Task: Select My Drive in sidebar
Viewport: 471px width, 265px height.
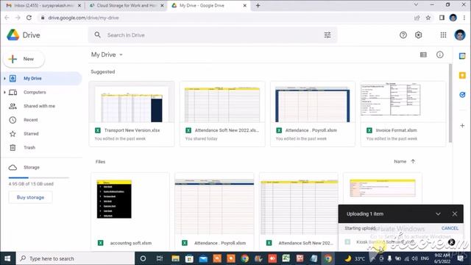Action: pos(41,79)
